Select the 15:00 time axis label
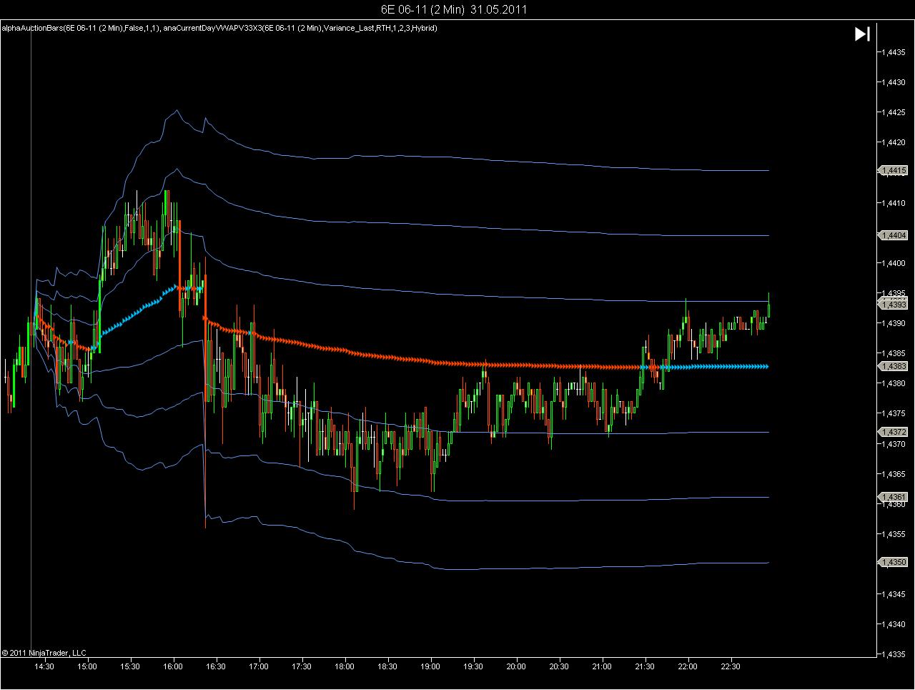 point(87,666)
